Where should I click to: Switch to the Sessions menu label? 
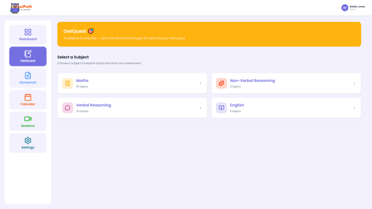[28, 126]
